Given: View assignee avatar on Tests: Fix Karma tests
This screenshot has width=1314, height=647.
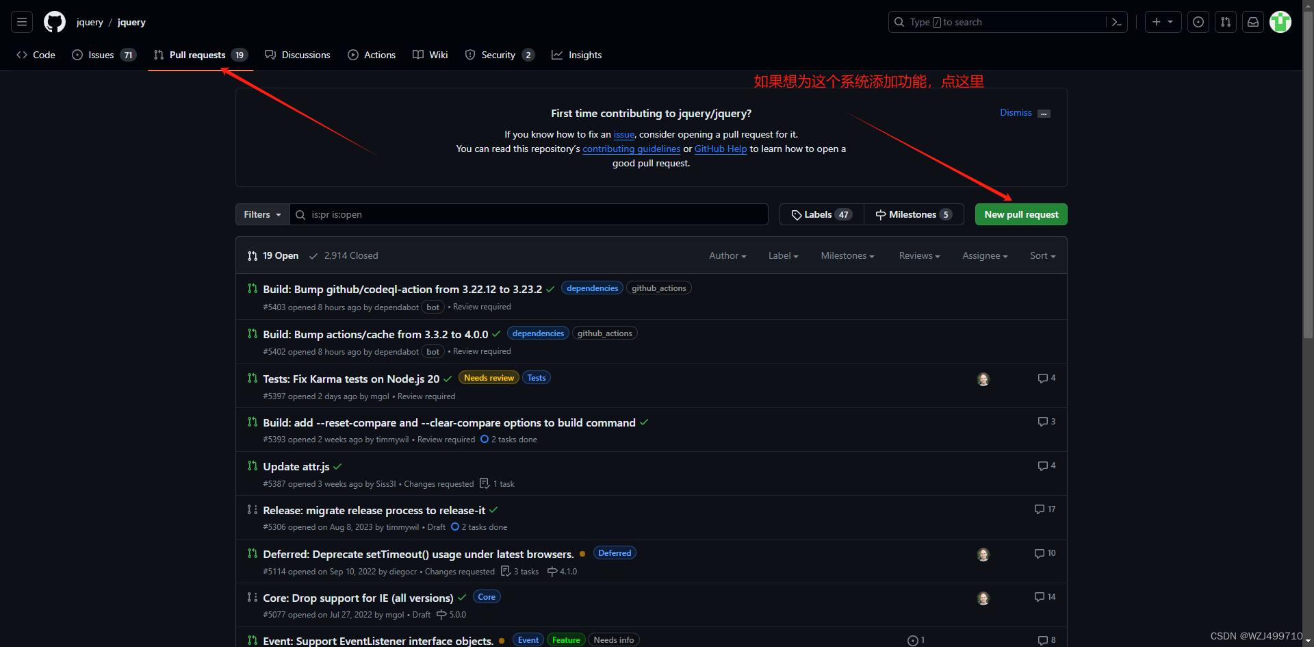Looking at the screenshot, I should [x=983, y=379].
